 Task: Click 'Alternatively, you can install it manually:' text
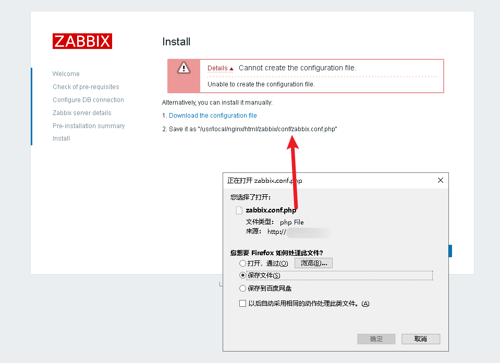coord(217,103)
